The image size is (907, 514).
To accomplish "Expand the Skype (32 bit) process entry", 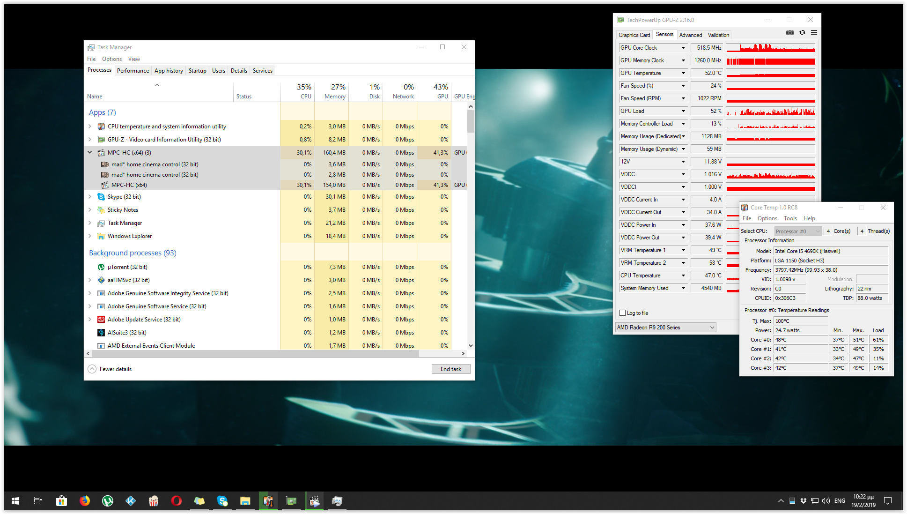I will tap(90, 197).
